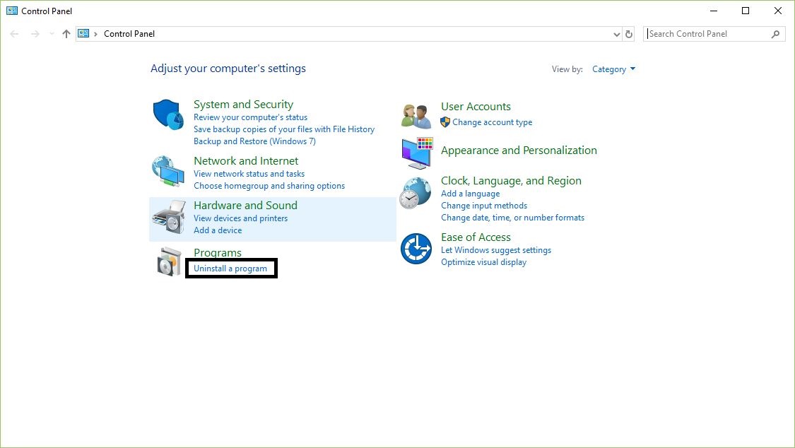
Task: Minimize the Control Panel window
Action: coord(714,11)
